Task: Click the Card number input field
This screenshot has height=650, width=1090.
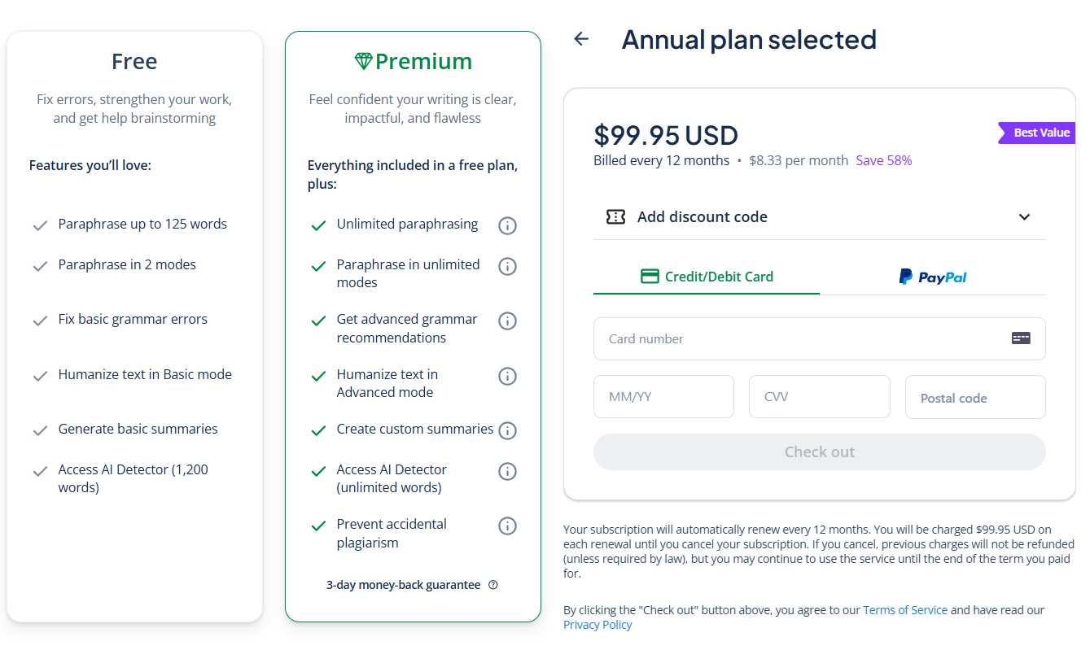Action: pos(819,338)
